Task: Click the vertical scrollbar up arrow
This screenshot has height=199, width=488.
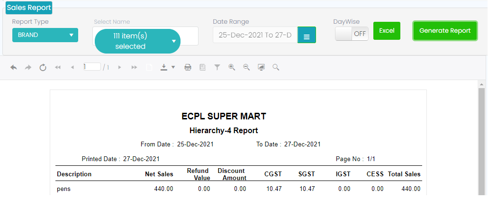Action: click(482, 84)
